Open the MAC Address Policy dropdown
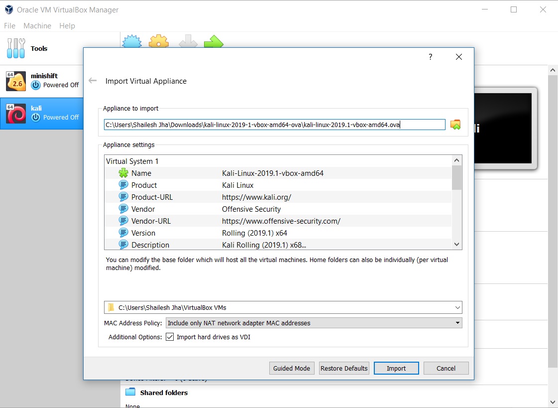 click(x=457, y=323)
